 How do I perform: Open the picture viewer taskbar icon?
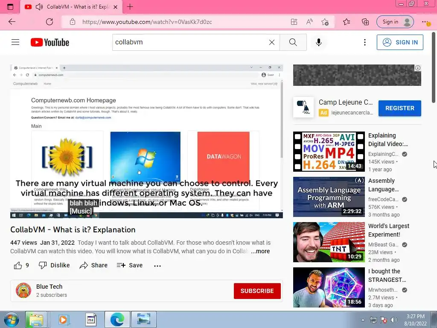(144, 319)
